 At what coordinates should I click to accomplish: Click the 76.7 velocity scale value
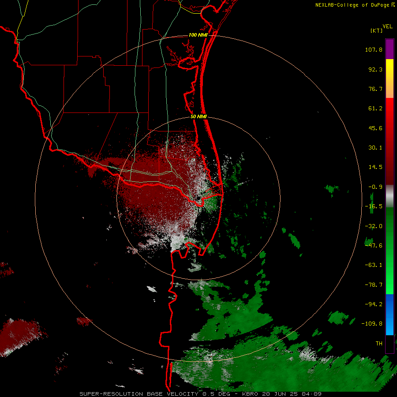coord(375,89)
